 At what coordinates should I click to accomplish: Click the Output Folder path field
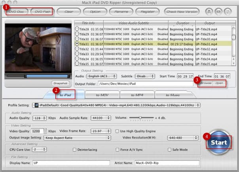click(146, 84)
